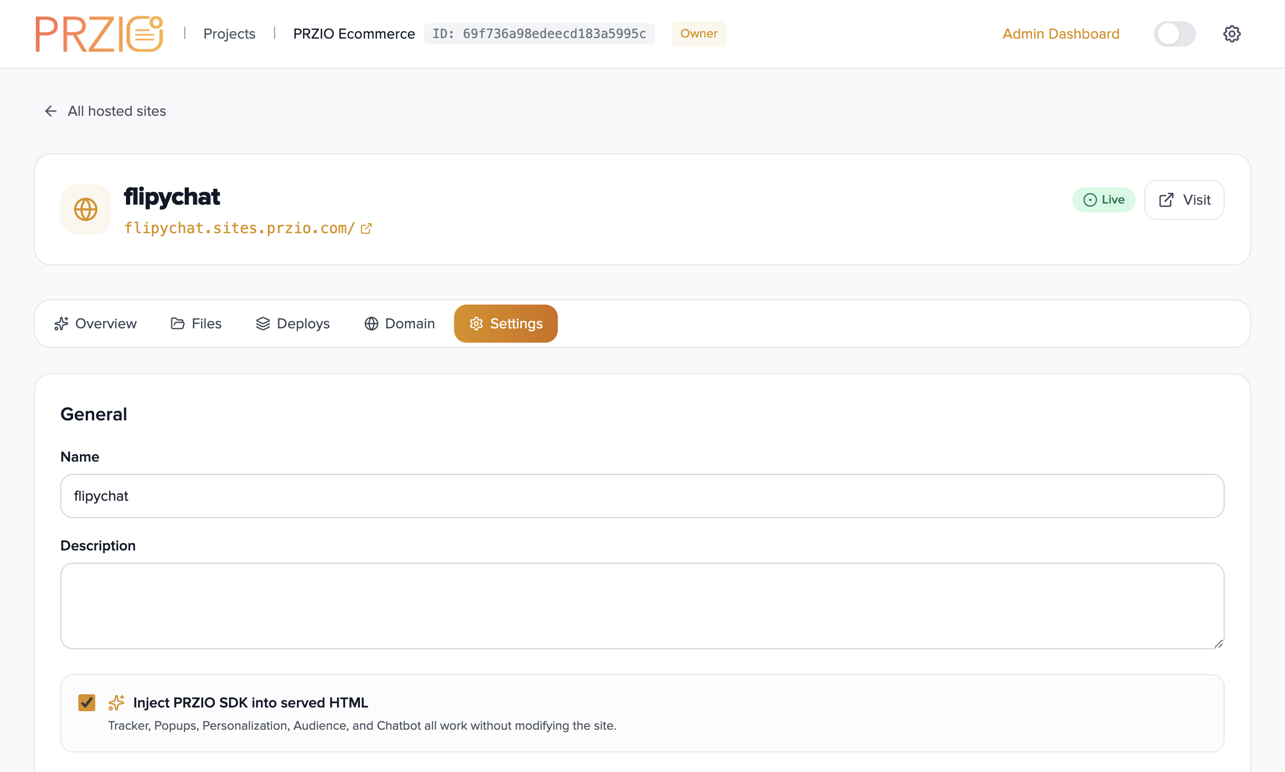1285x772 pixels.
Task: Open the Admin Dashboard link
Action: pyautogui.click(x=1061, y=34)
